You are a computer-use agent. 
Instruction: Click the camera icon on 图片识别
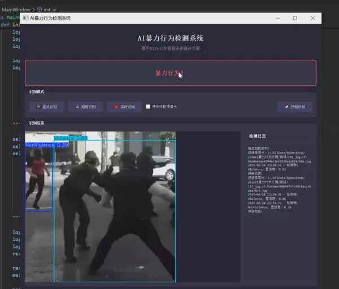38,107
